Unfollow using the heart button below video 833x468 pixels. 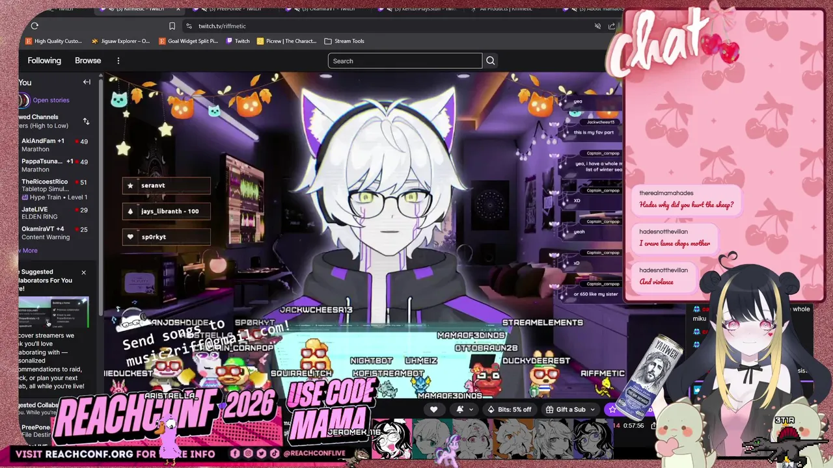[x=434, y=409]
